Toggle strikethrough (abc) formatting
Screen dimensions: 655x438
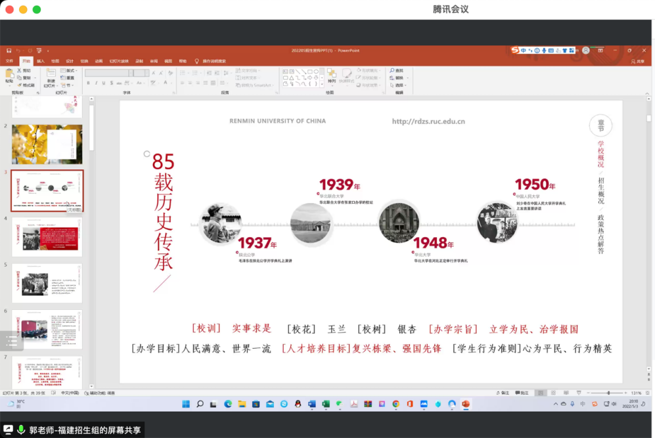click(119, 83)
